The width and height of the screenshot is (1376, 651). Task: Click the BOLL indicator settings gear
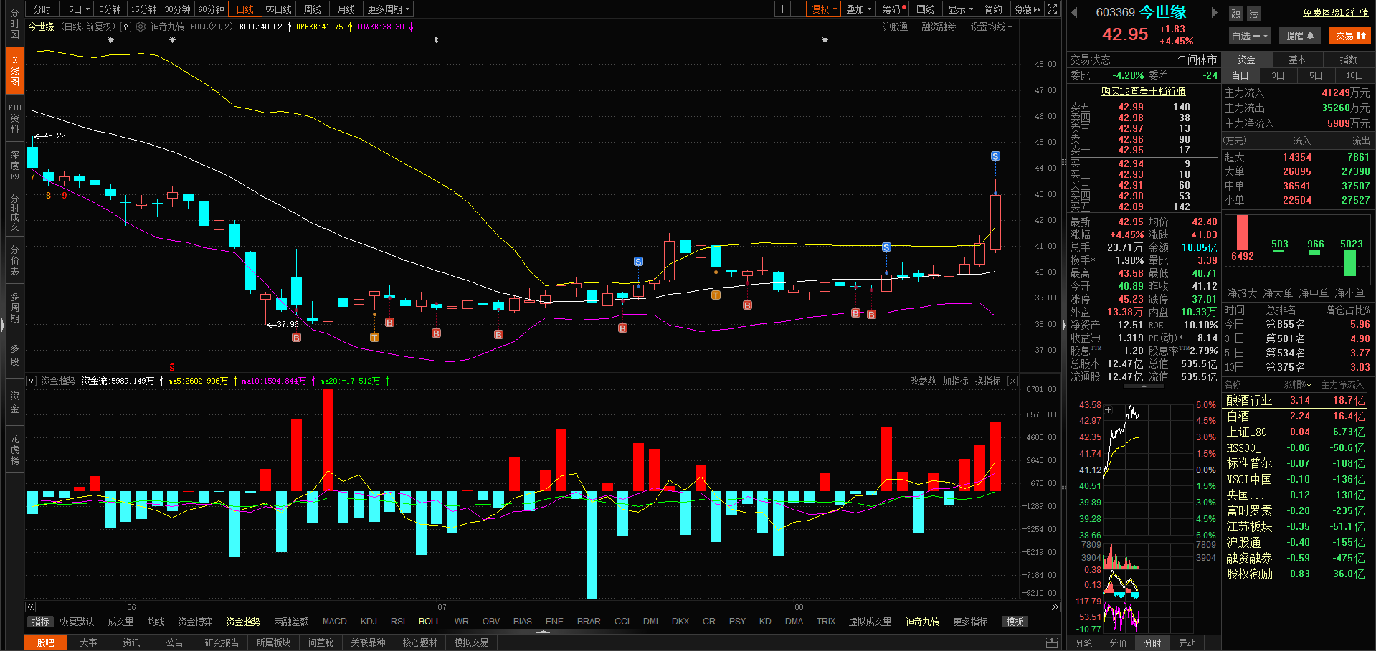(141, 27)
